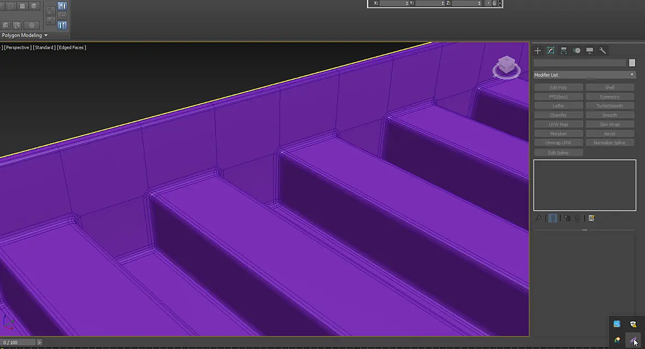Open the blue system tray icon
Image resolution: width=645 pixels, height=349 pixels.
click(x=617, y=324)
